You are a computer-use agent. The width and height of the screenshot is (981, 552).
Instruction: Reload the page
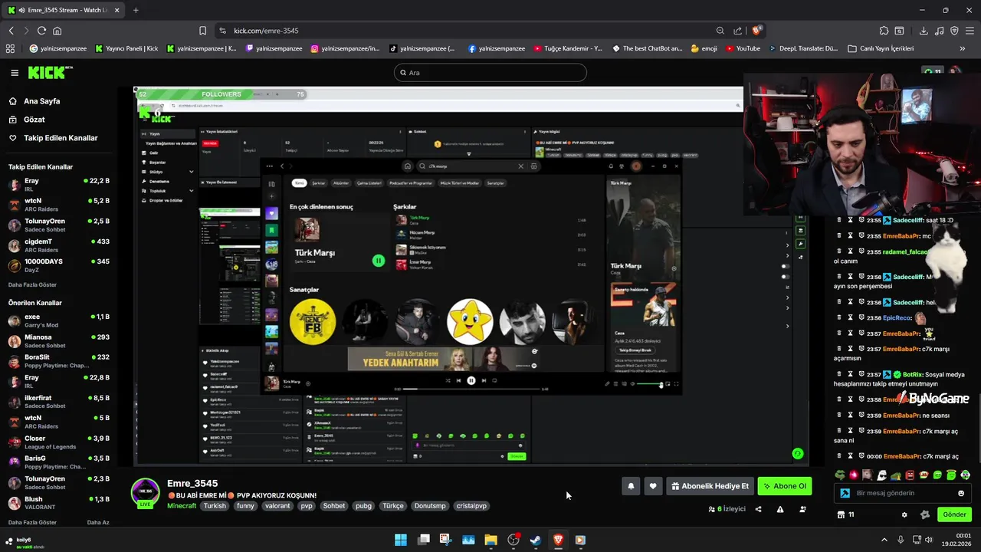tap(41, 31)
